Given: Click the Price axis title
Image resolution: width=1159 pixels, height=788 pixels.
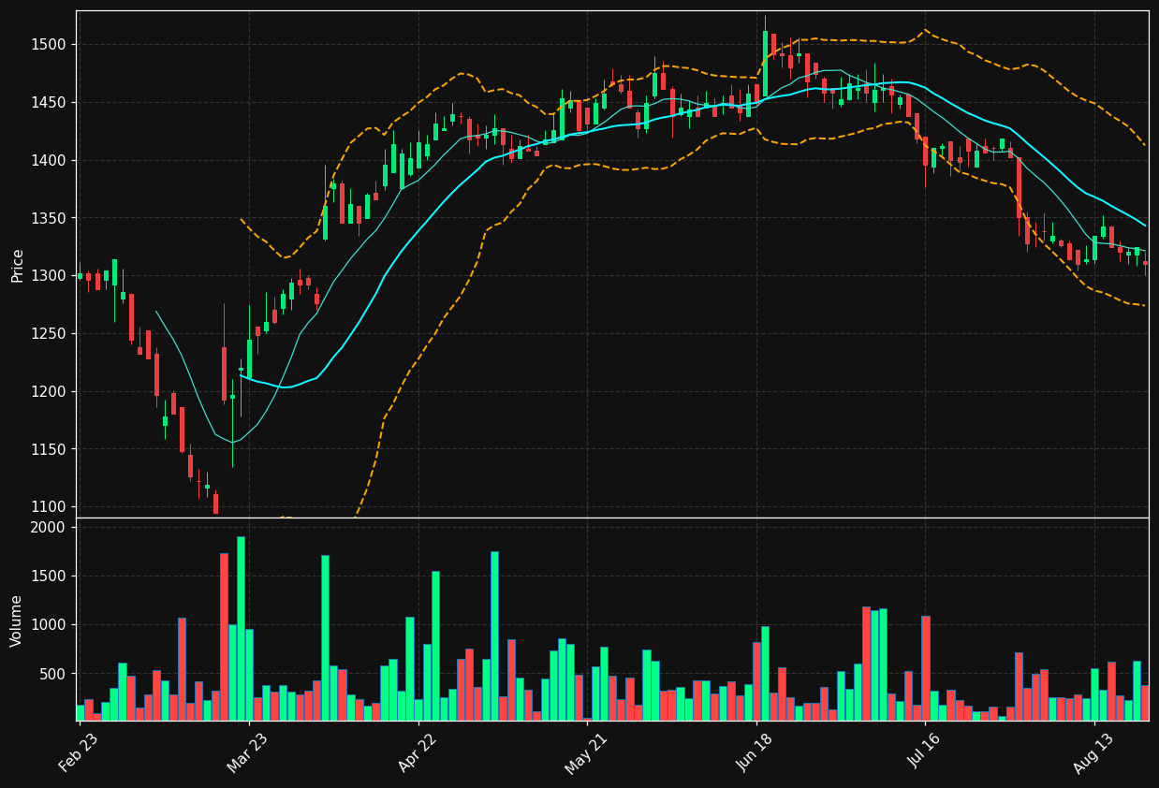Looking at the screenshot, I should point(18,265).
